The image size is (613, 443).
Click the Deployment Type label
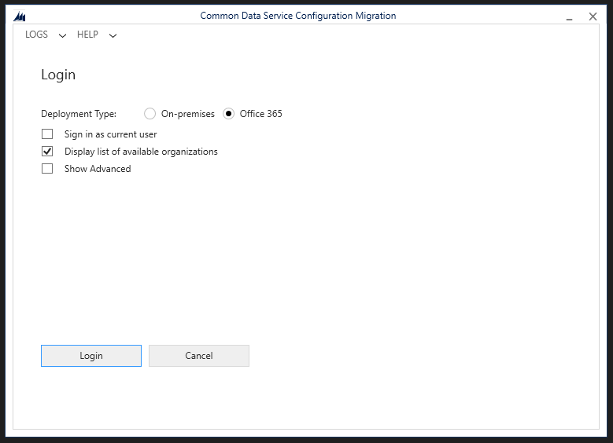tap(79, 114)
